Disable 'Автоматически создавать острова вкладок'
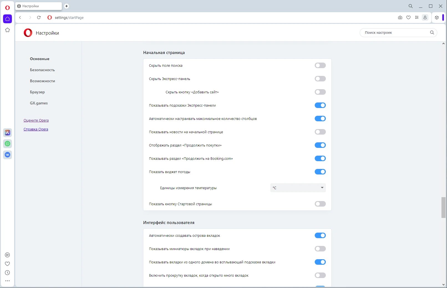 click(320, 235)
